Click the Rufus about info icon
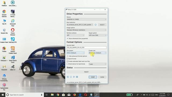Image resolution: width=172 pixels, height=97 pixels. tap(71, 77)
